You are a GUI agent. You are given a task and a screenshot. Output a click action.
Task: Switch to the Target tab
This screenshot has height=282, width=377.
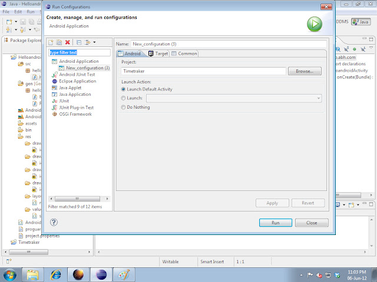(x=158, y=53)
